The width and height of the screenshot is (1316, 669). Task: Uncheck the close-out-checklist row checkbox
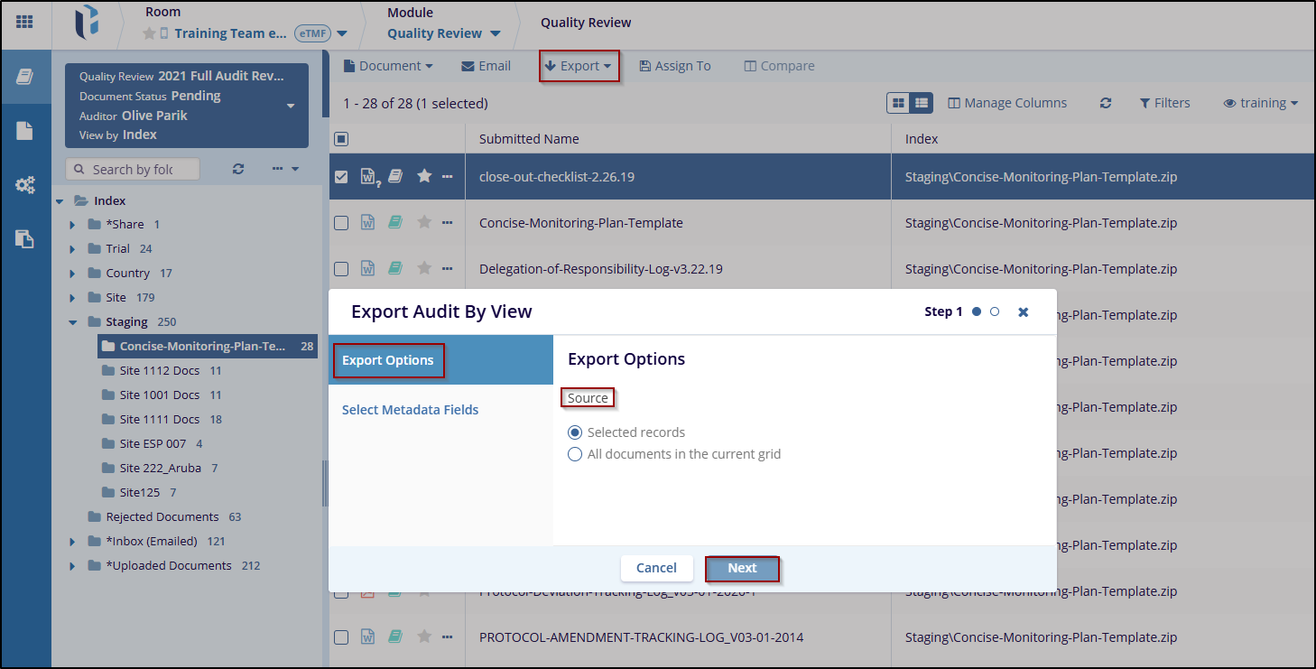pos(341,177)
